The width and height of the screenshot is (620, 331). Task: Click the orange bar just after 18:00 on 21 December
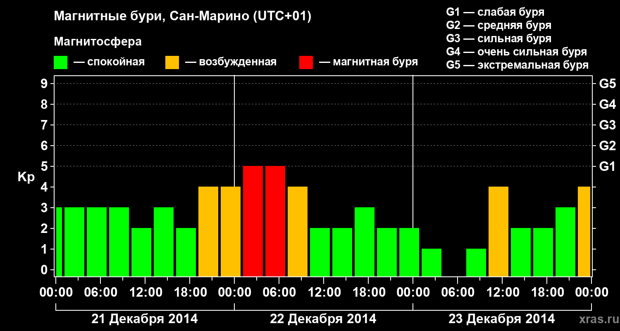(208, 231)
